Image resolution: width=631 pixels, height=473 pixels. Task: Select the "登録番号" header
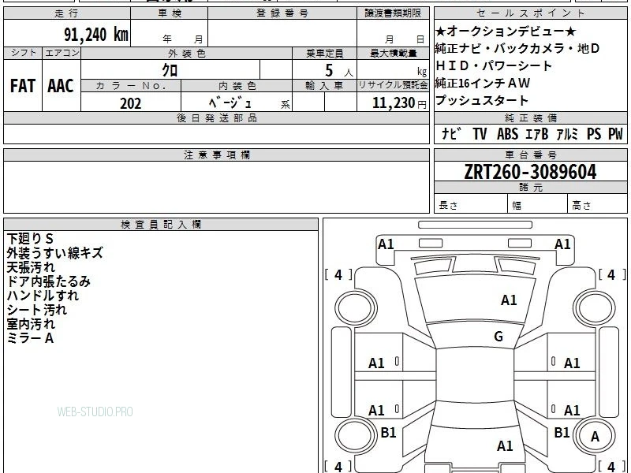coord(282,13)
